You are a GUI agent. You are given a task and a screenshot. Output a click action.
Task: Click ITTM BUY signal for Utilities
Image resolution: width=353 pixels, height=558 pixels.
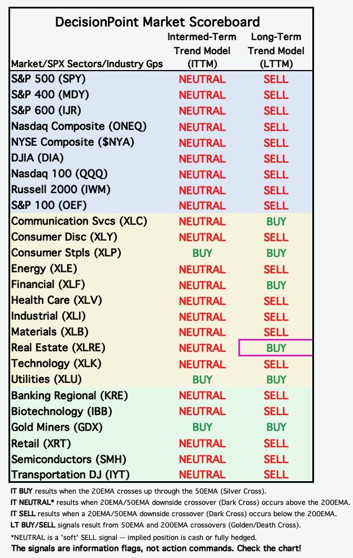click(202, 380)
